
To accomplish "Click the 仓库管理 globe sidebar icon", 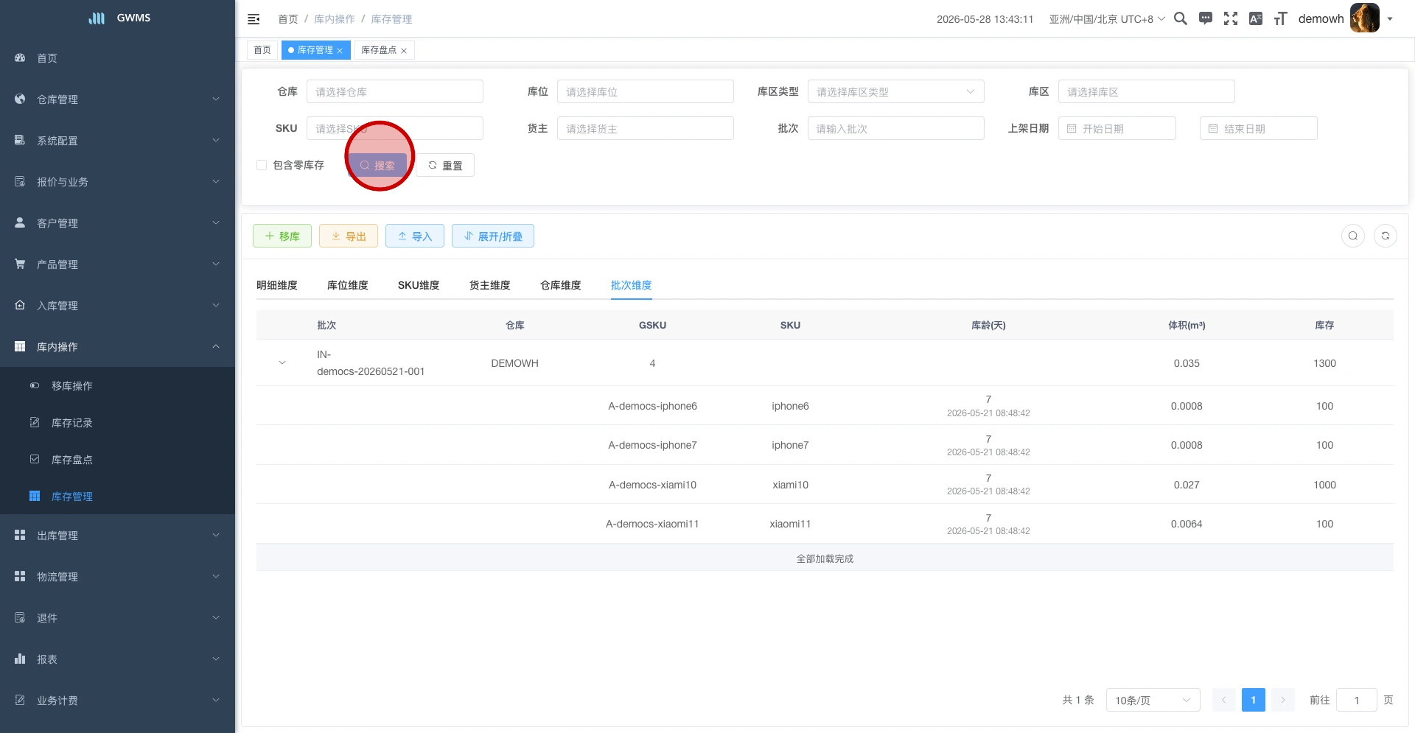I will point(20,99).
